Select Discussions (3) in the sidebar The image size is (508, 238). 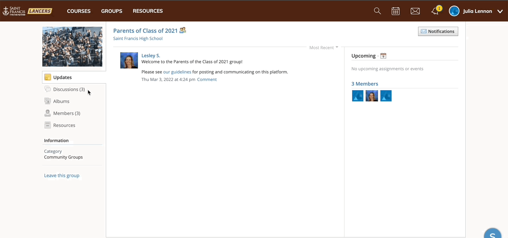(x=69, y=89)
